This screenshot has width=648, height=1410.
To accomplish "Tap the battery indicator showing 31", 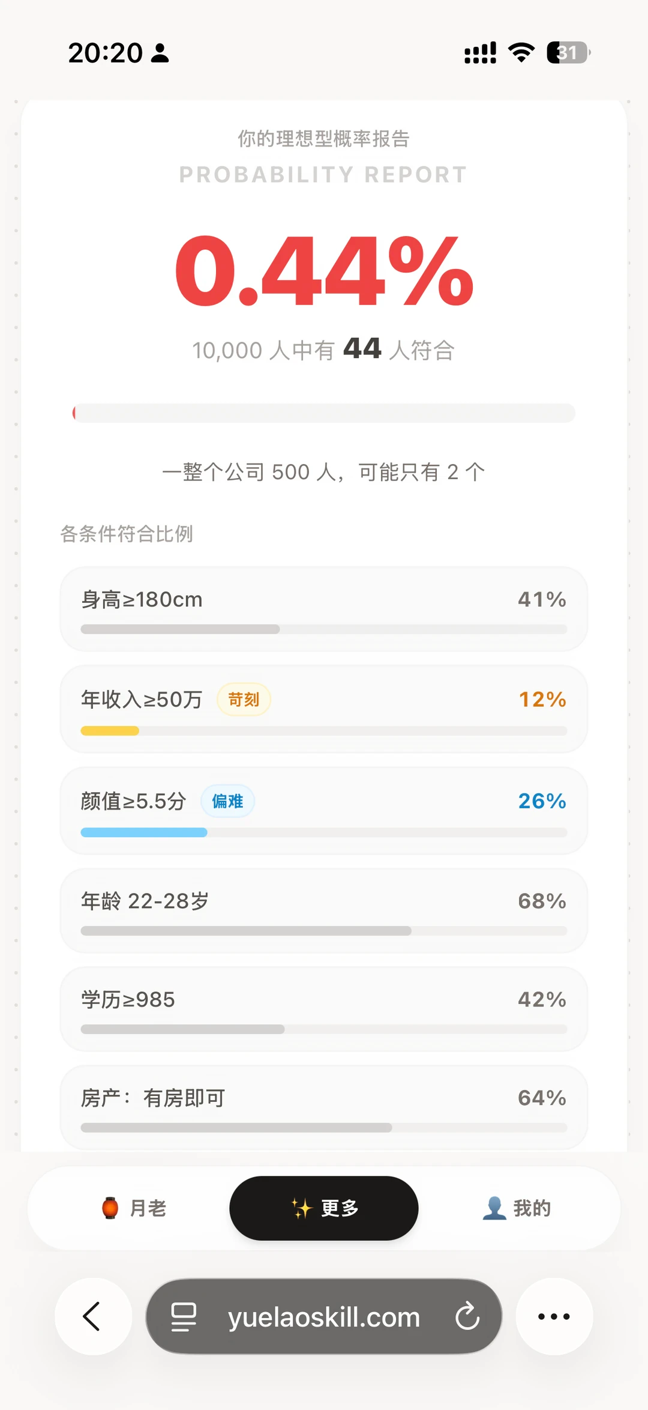I will pyautogui.click(x=568, y=53).
